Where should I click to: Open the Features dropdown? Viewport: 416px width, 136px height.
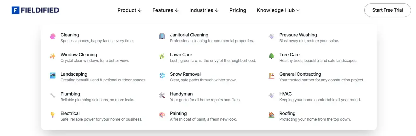(x=165, y=10)
